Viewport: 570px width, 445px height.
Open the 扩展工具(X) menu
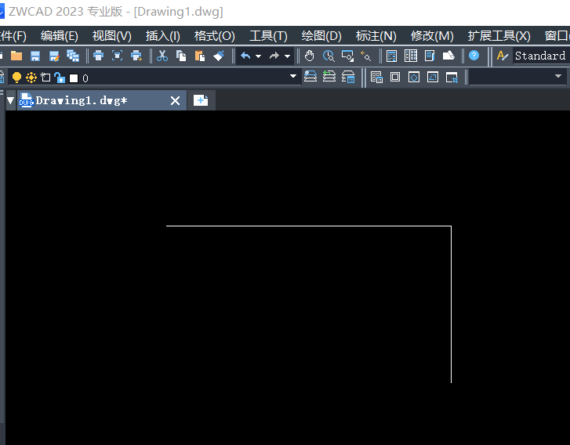pos(499,35)
